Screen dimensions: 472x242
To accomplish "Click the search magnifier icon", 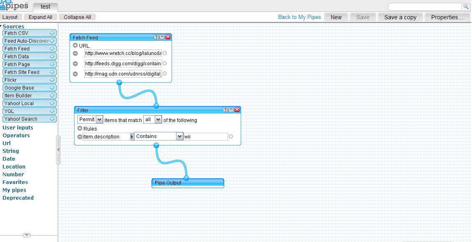I will [465, 7].
